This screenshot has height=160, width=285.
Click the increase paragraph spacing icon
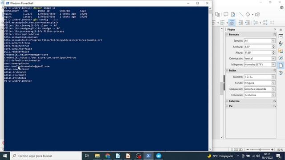pyautogui.click(x=265, y=23)
